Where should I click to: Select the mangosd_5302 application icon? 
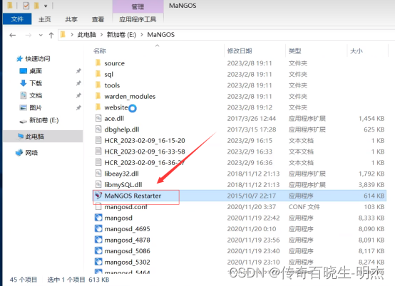[x=98, y=262]
